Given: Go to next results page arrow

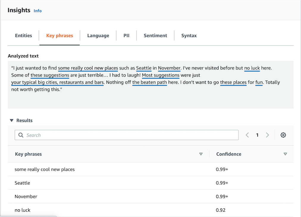Looking at the screenshot, I should (x=267, y=135).
